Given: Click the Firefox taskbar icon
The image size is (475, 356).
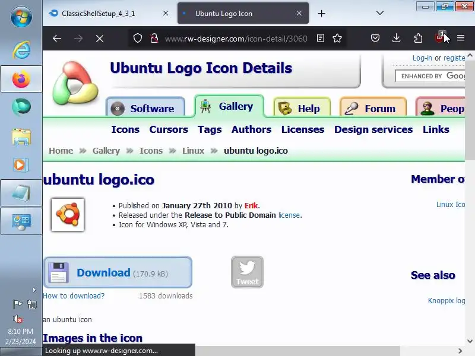Looking at the screenshot, I should click(21, 79).
